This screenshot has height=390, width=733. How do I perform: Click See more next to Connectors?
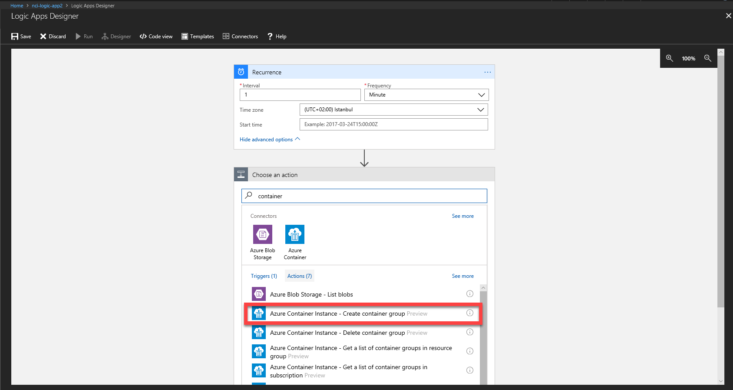click(x=462, y=216)
